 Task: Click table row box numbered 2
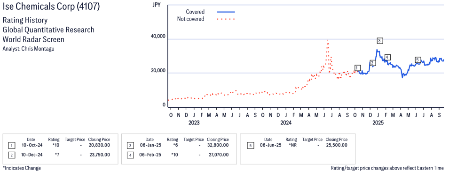point(11,155)
